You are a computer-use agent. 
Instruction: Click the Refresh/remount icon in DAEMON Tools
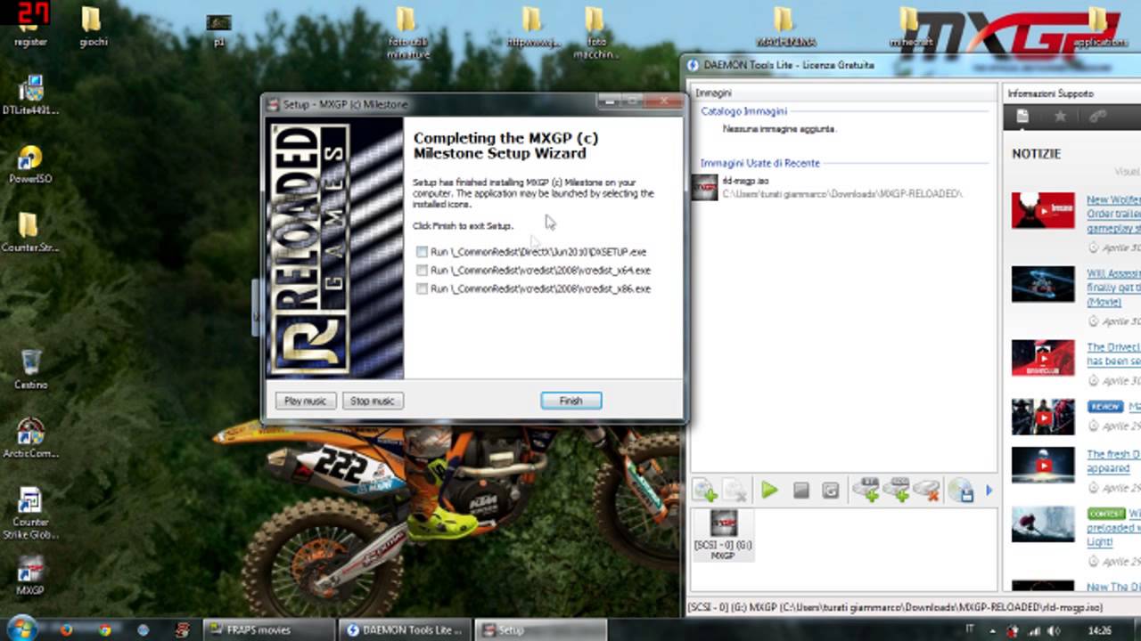tap(830, 490)
